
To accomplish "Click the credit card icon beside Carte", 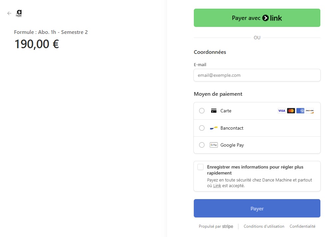I will tap(213, 111).
